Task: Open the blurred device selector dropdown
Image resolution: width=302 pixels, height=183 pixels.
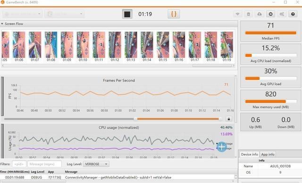Action: pyautogui.click(x=22, y=14)
